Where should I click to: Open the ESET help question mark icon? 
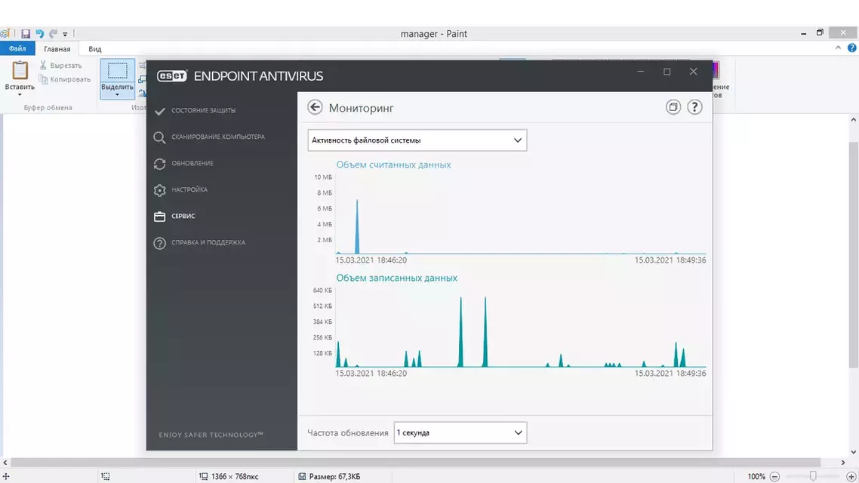pyautogui.click(x=694, y=107)
